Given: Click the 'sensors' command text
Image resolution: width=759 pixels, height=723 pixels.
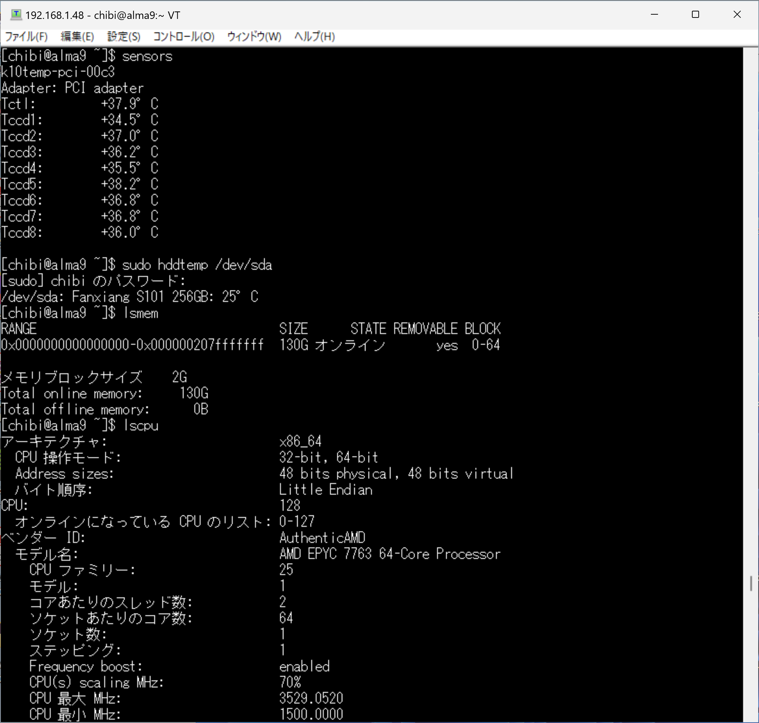Looking at the screenshot, I should tap(147, 56).
